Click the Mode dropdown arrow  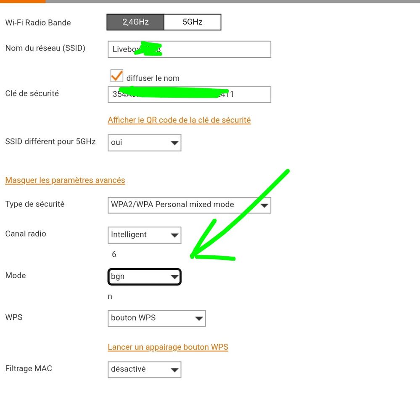click(x=174, y=277)
